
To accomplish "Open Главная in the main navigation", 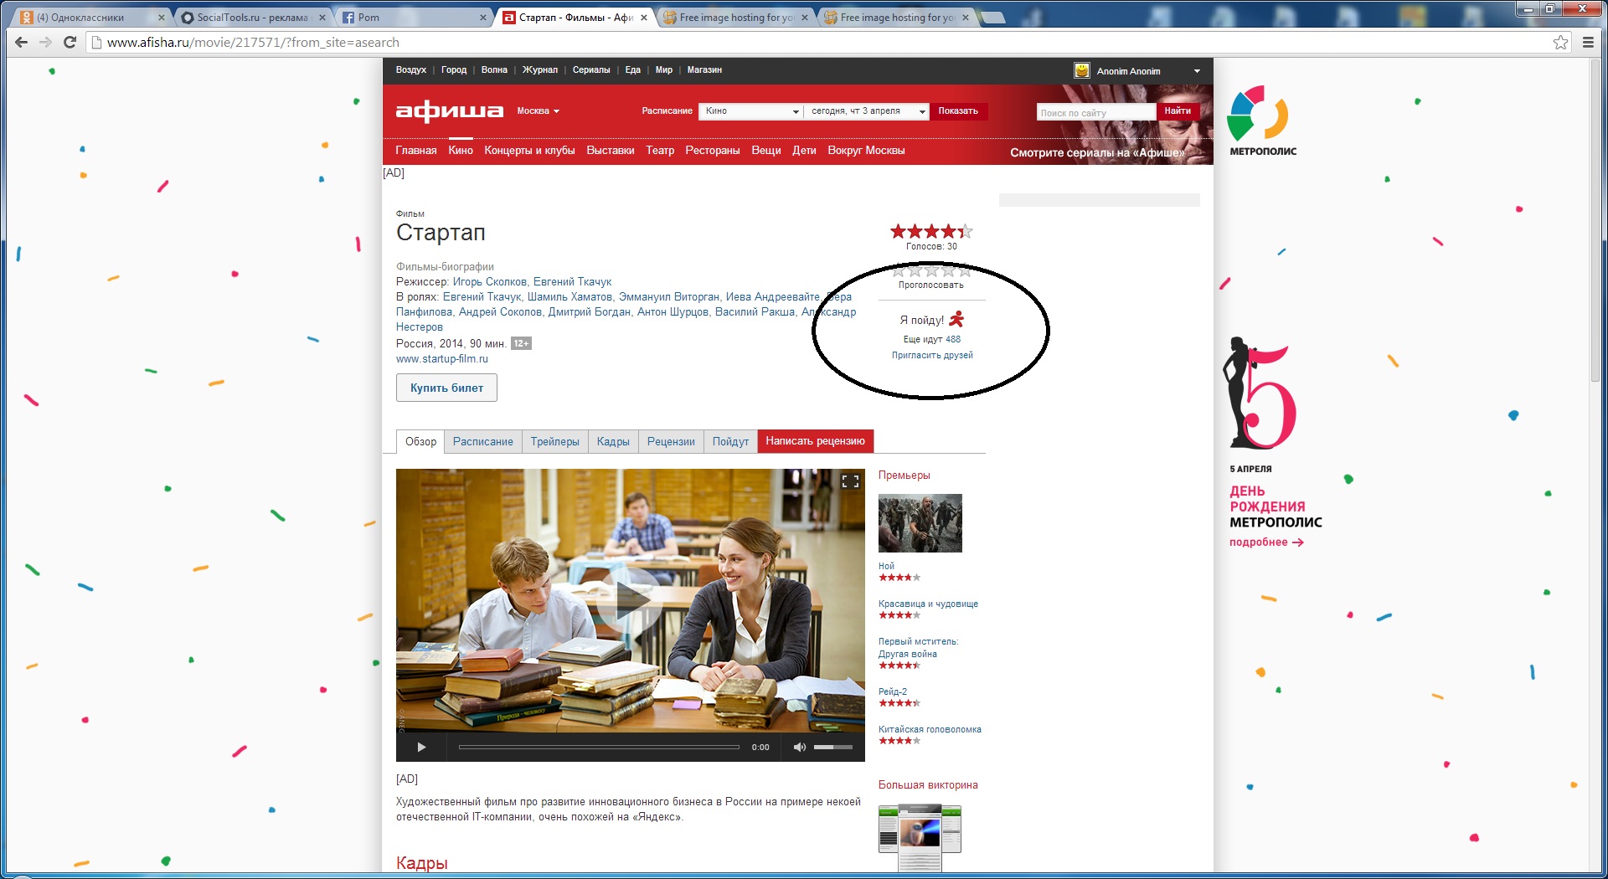I will (x=416, y=151).
